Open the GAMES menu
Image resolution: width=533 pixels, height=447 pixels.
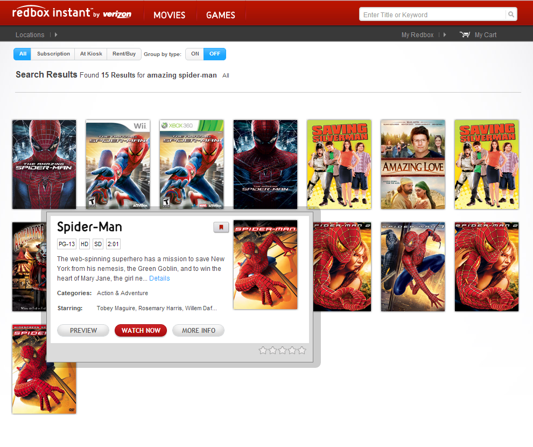[220, 16]
